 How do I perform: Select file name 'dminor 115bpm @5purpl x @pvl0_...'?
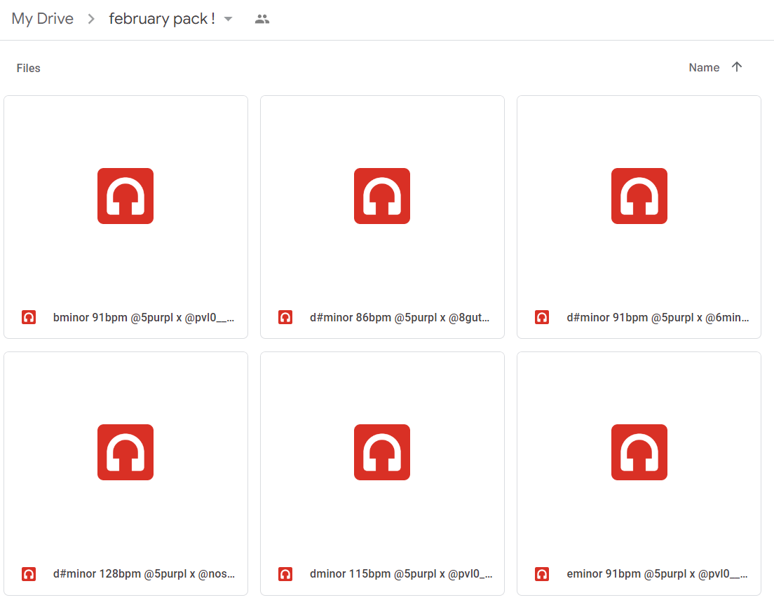tap(401, 574)
